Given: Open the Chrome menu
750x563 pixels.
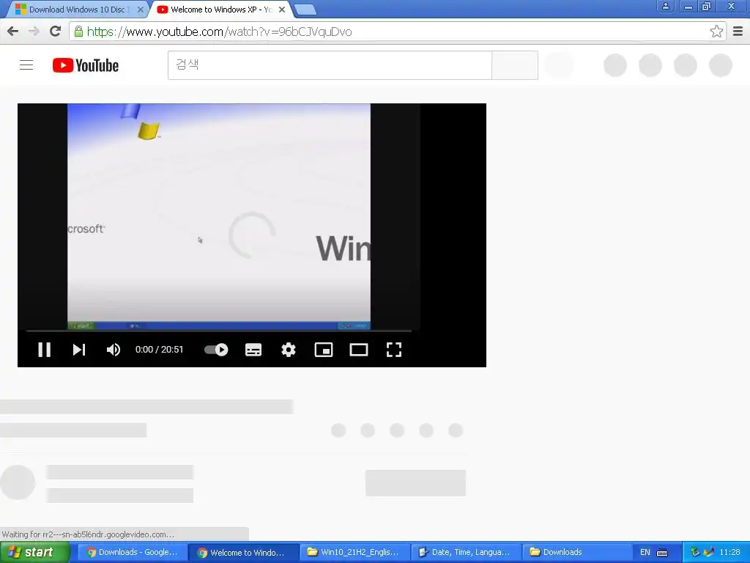Looking at the screenshot, I should [738, 32].
